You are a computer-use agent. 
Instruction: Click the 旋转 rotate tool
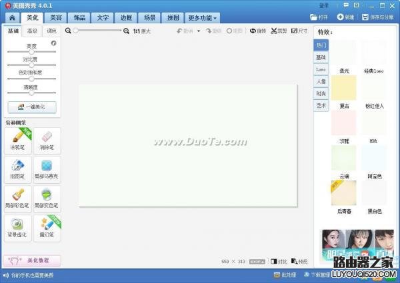[x=258, y=31]
